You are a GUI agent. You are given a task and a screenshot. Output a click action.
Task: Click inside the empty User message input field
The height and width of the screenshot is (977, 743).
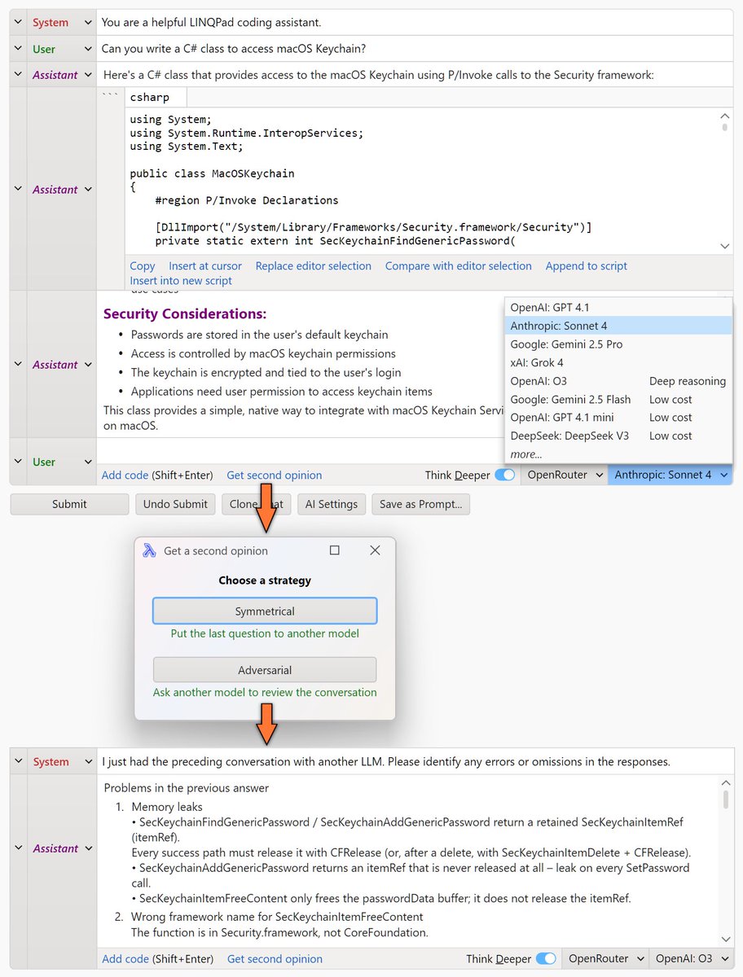(415, 450)
